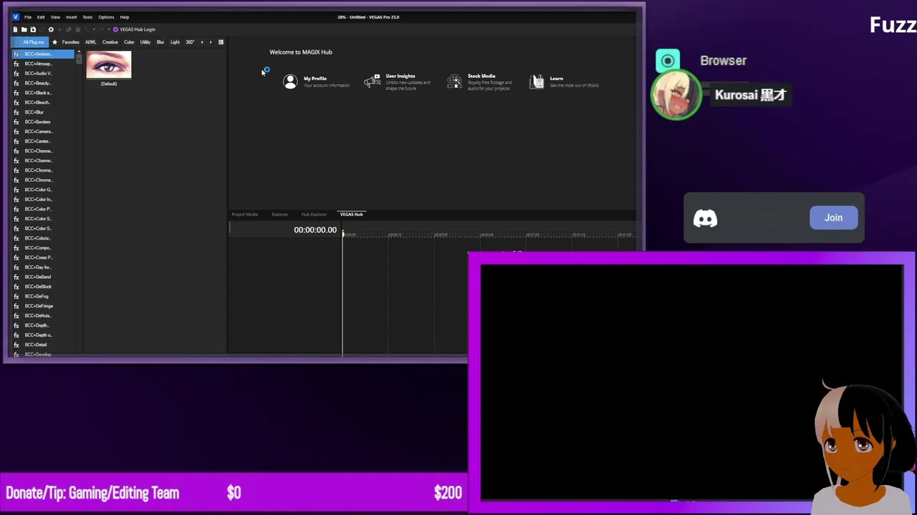
Task: Open Stock Media cloud icon
Action: [454, 82]
